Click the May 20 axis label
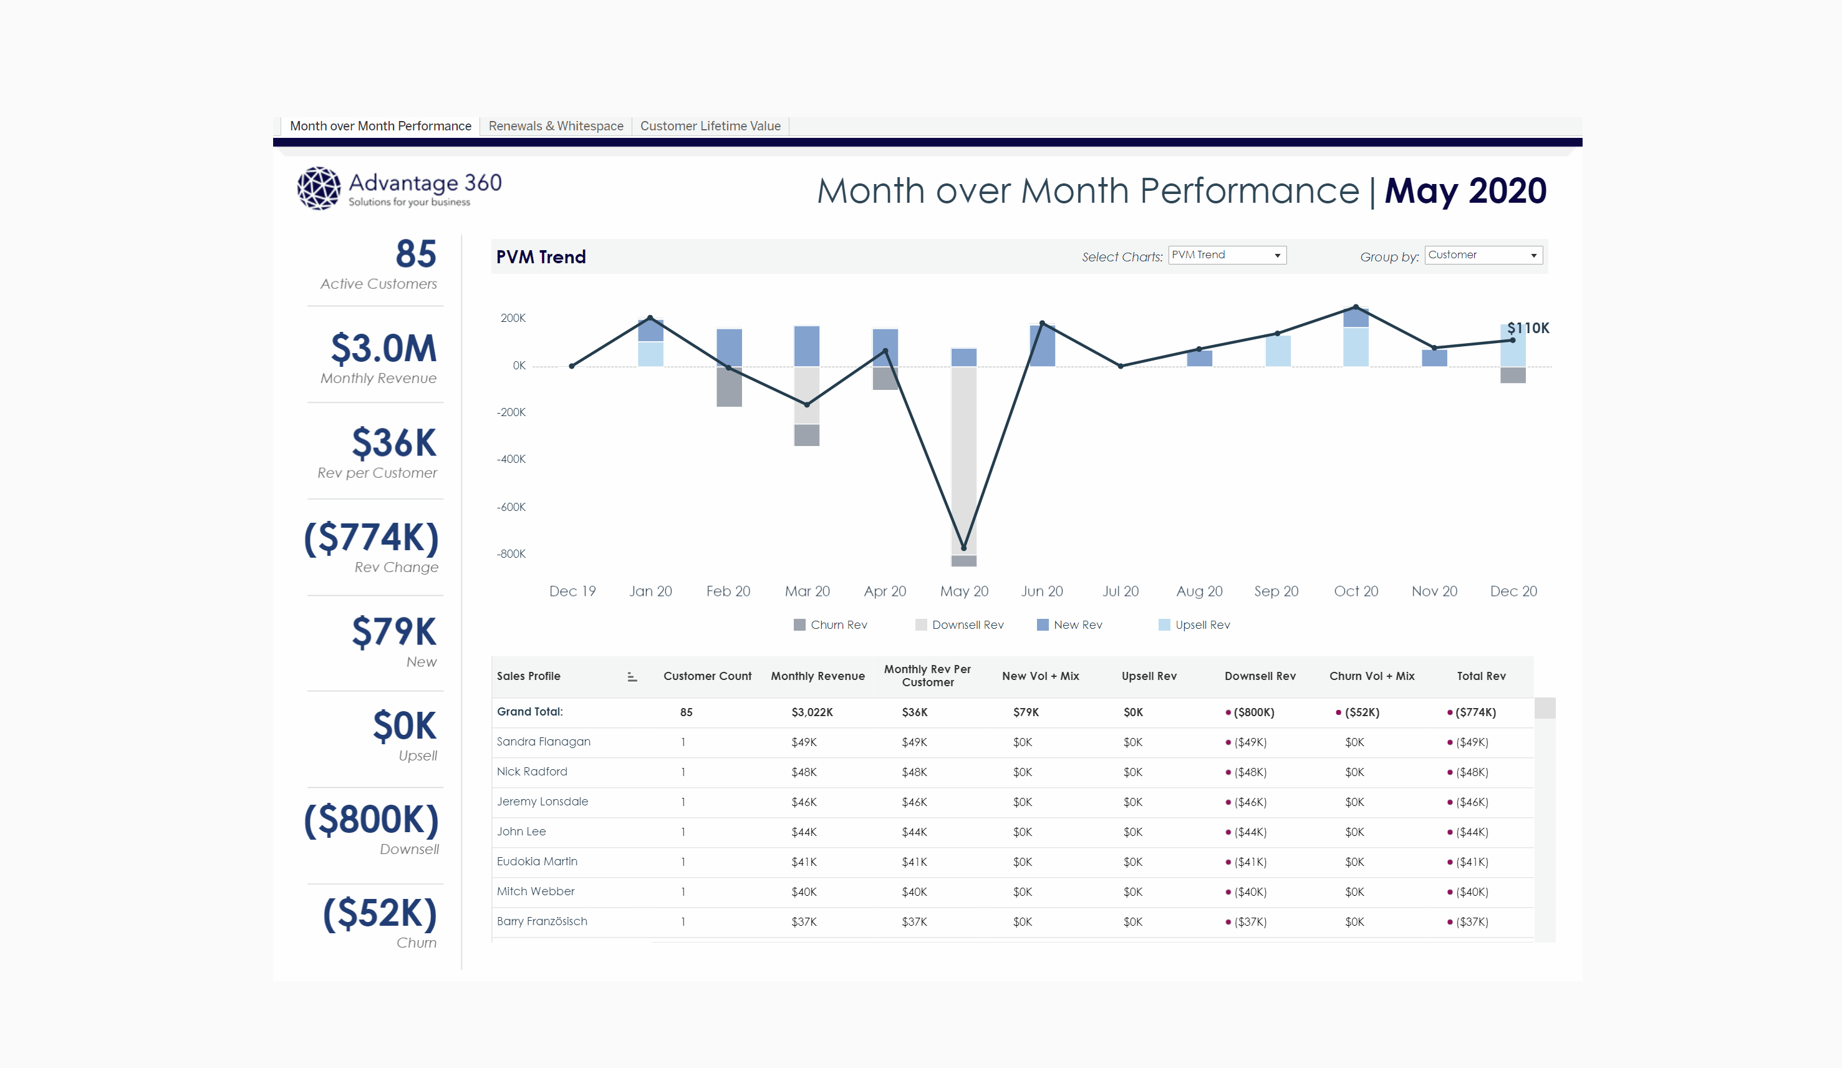 point(963,591)
